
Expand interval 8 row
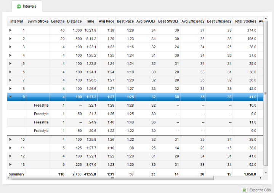point(10,89)
